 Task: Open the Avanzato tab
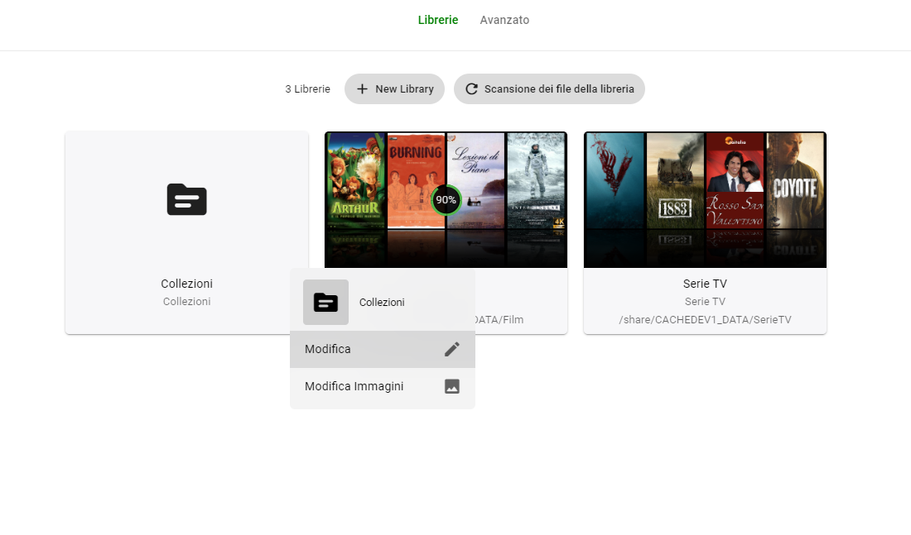(504, 20)
